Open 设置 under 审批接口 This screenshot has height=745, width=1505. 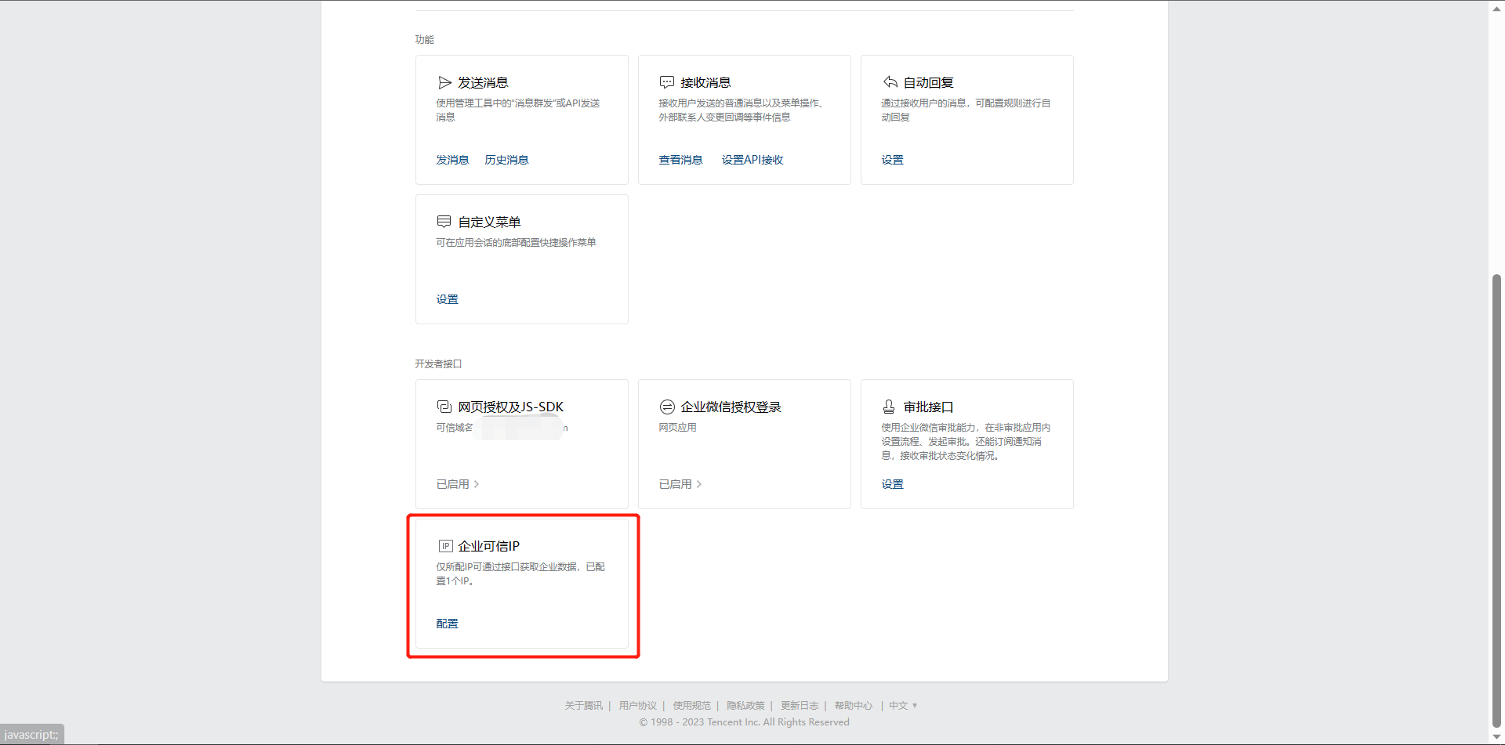[x=892, y=484]
